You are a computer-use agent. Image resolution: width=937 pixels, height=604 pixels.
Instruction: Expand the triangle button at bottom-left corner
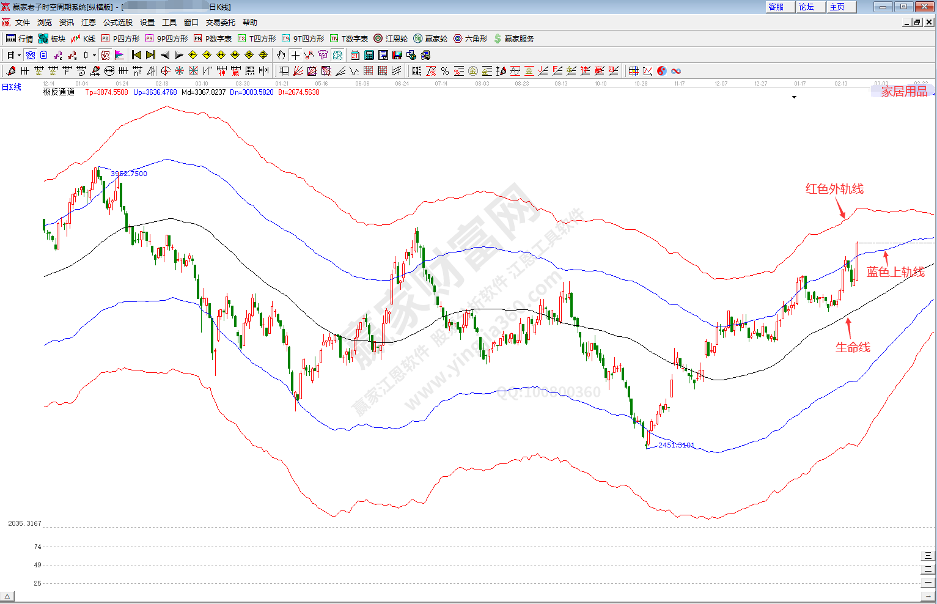point(7,596)
